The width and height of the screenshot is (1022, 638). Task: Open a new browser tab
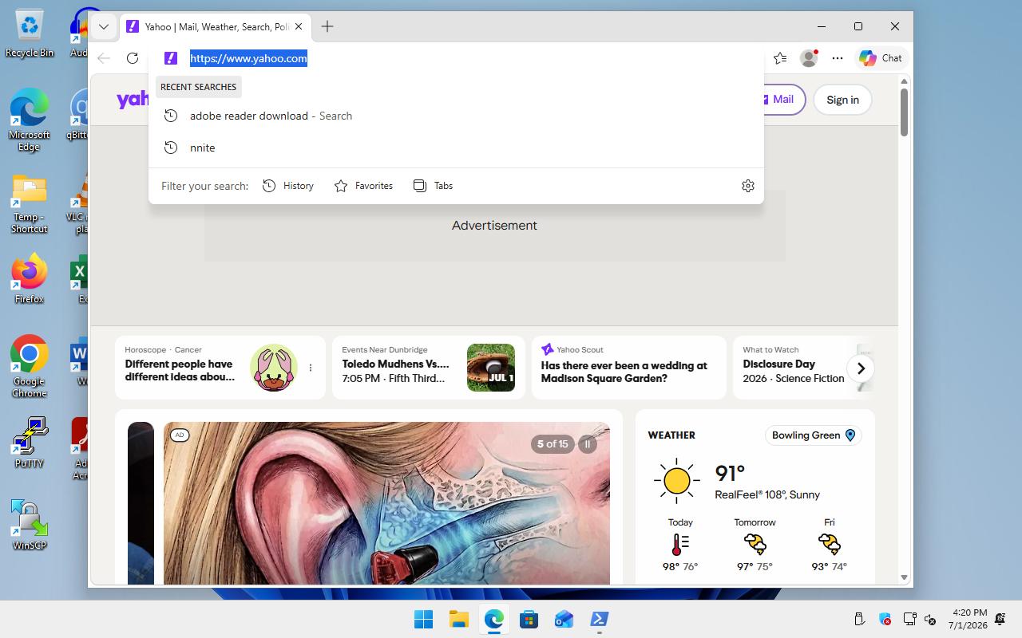click(x=327, y=26)
